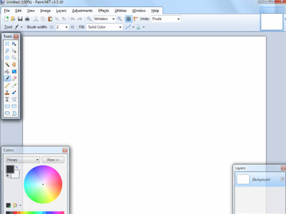The image size is (286, 214).
Task: Select the Move Selection tool
Action: click(x=14, y=50)
